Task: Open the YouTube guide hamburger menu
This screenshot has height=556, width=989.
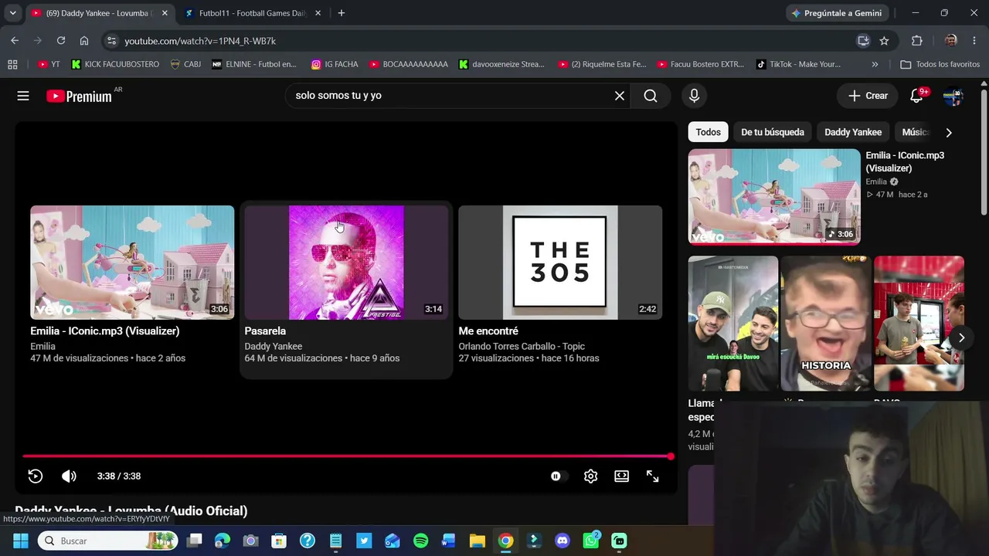Action: tap(23, 96)
